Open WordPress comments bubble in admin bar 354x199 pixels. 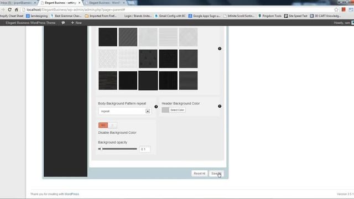pyautogui.click(x=63, y=23)
